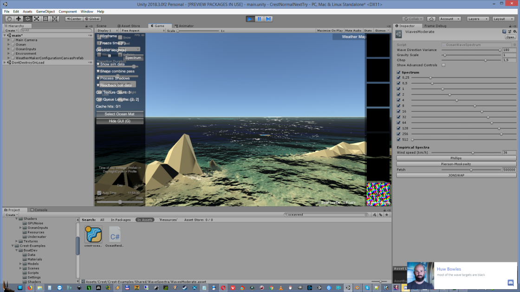520x292 pixels.
Task: Click the Fetch value field
Action: (x=509, y=170)
